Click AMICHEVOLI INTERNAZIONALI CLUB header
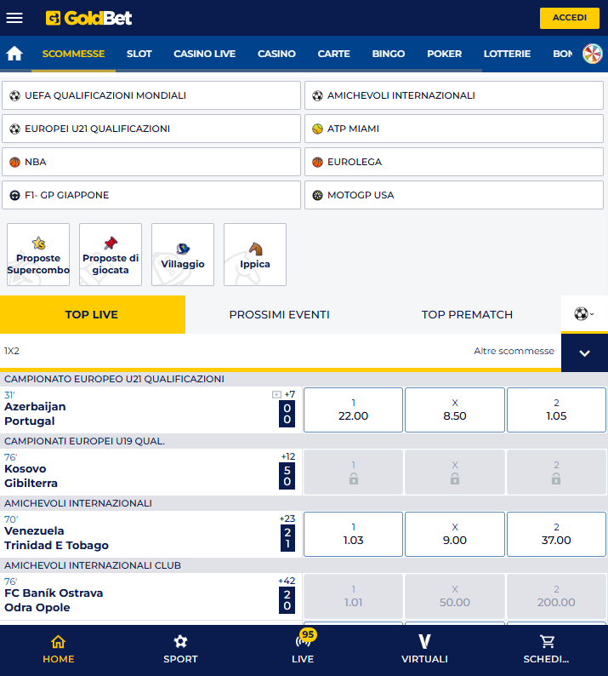This screenshot has width=608, height=676. (x=93, y=565)
